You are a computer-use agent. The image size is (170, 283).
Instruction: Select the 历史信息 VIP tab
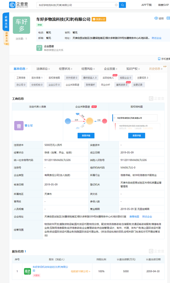coord(156,69)
